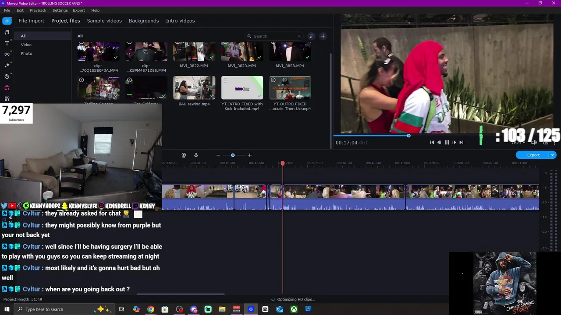This screenshot has width=561, height=315.
Task: Select the clip ending 70Q15SE0F3A.MP4 thumbnail
Action: click(98, 52)
